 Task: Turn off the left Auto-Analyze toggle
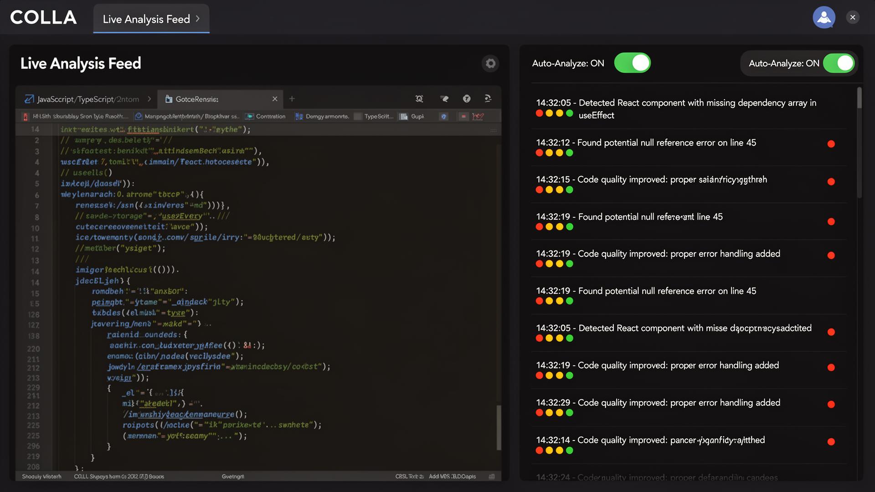[x=632, y=63]
